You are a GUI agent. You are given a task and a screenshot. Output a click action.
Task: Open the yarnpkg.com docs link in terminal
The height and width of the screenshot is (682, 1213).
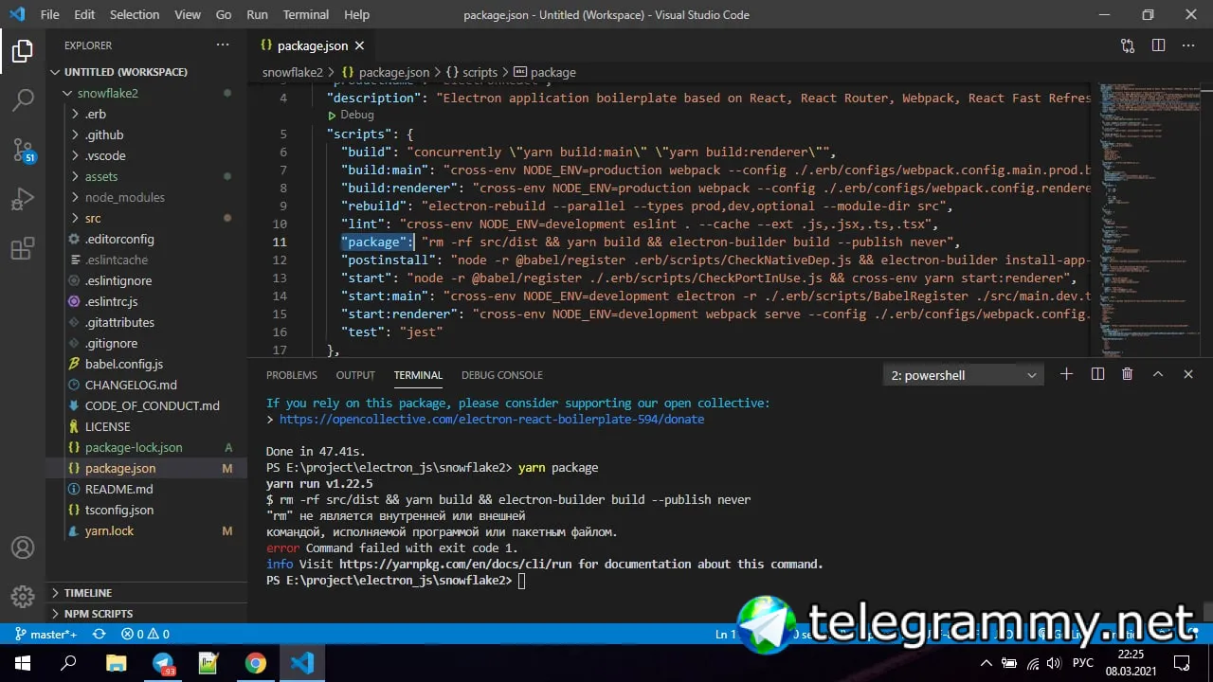tap(455, 564)
